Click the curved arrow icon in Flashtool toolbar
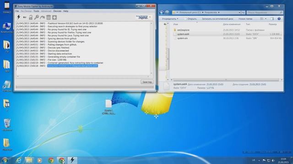This screenshot has height=164, width=293. click(x=43, y=17)
